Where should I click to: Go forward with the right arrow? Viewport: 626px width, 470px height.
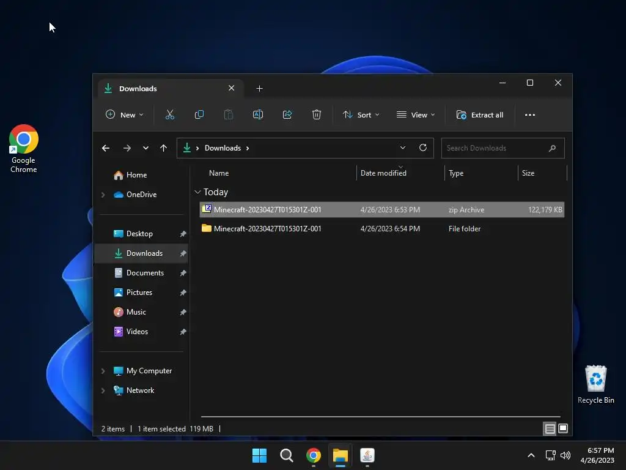pos(127,148)
